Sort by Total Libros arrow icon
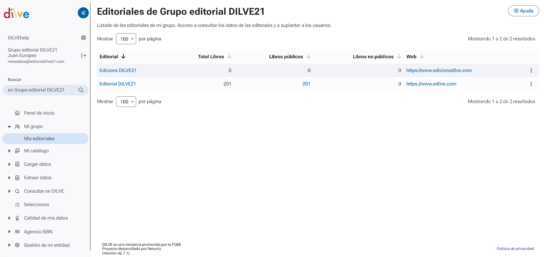Viewport: 544px width, 257px height. (x=229, y=56)
